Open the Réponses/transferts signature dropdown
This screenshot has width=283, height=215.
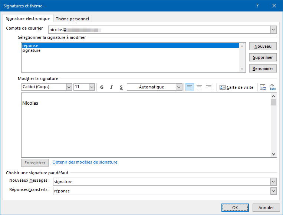tap(273, 191)
